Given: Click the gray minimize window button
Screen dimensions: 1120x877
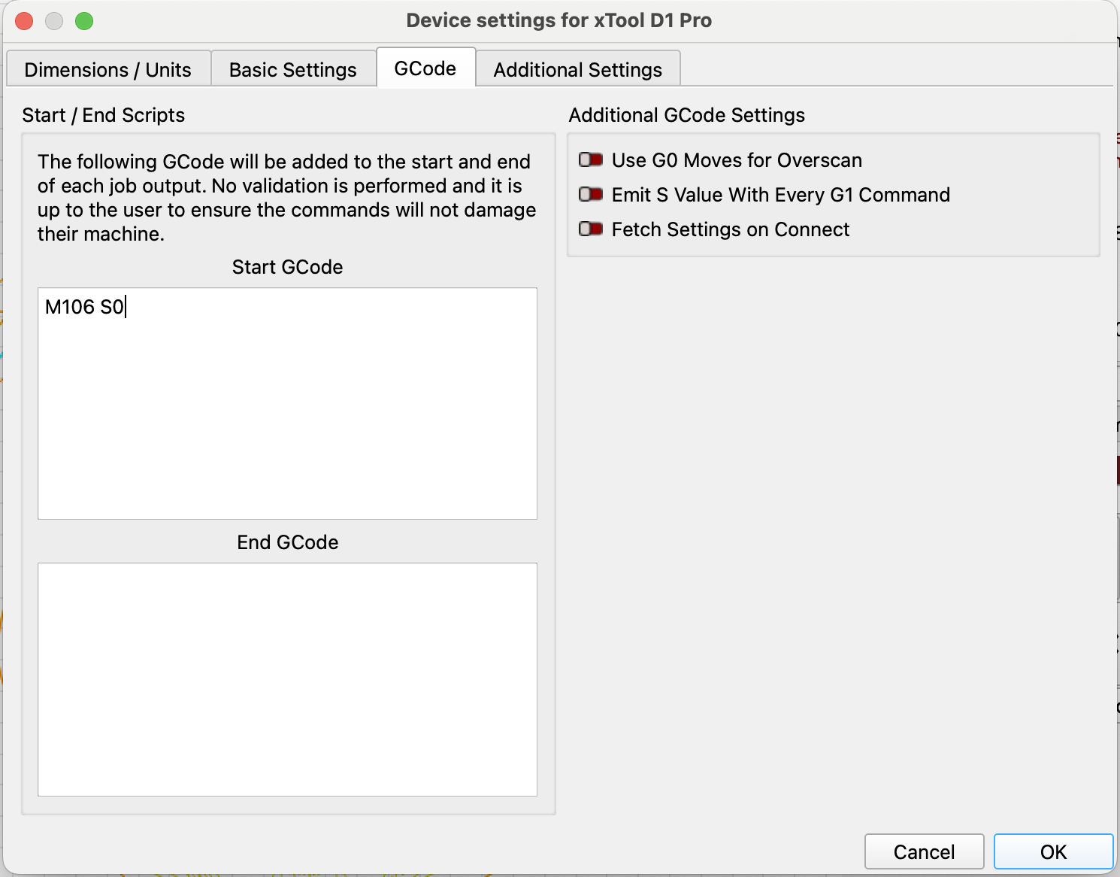Looking at the screenshot, I should (54, 20).
